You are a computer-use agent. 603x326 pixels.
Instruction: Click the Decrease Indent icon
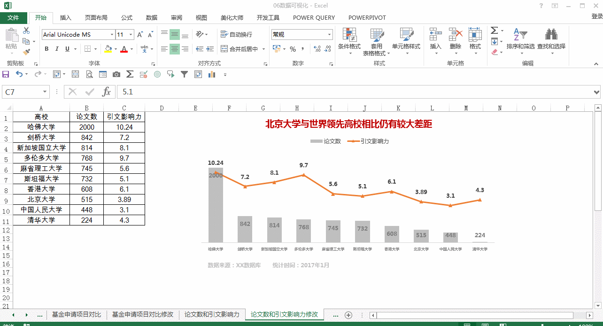(x=199, y=49)
